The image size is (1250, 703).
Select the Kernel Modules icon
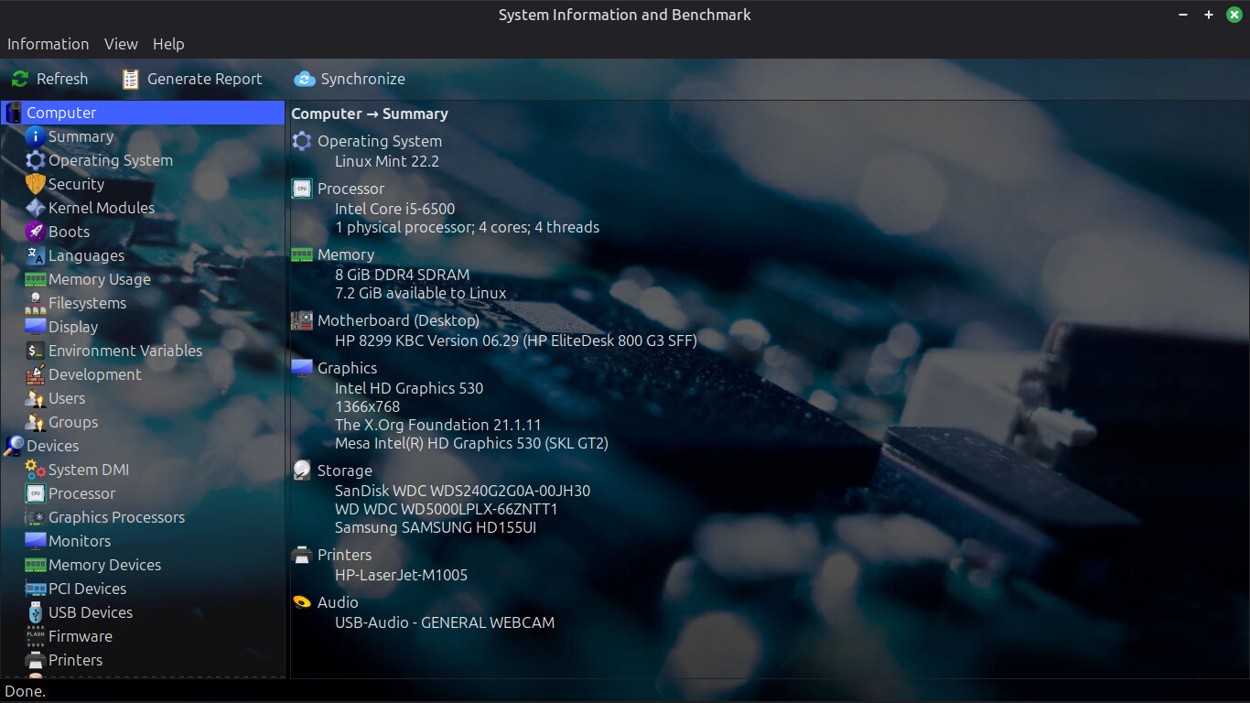pos(36,208)
